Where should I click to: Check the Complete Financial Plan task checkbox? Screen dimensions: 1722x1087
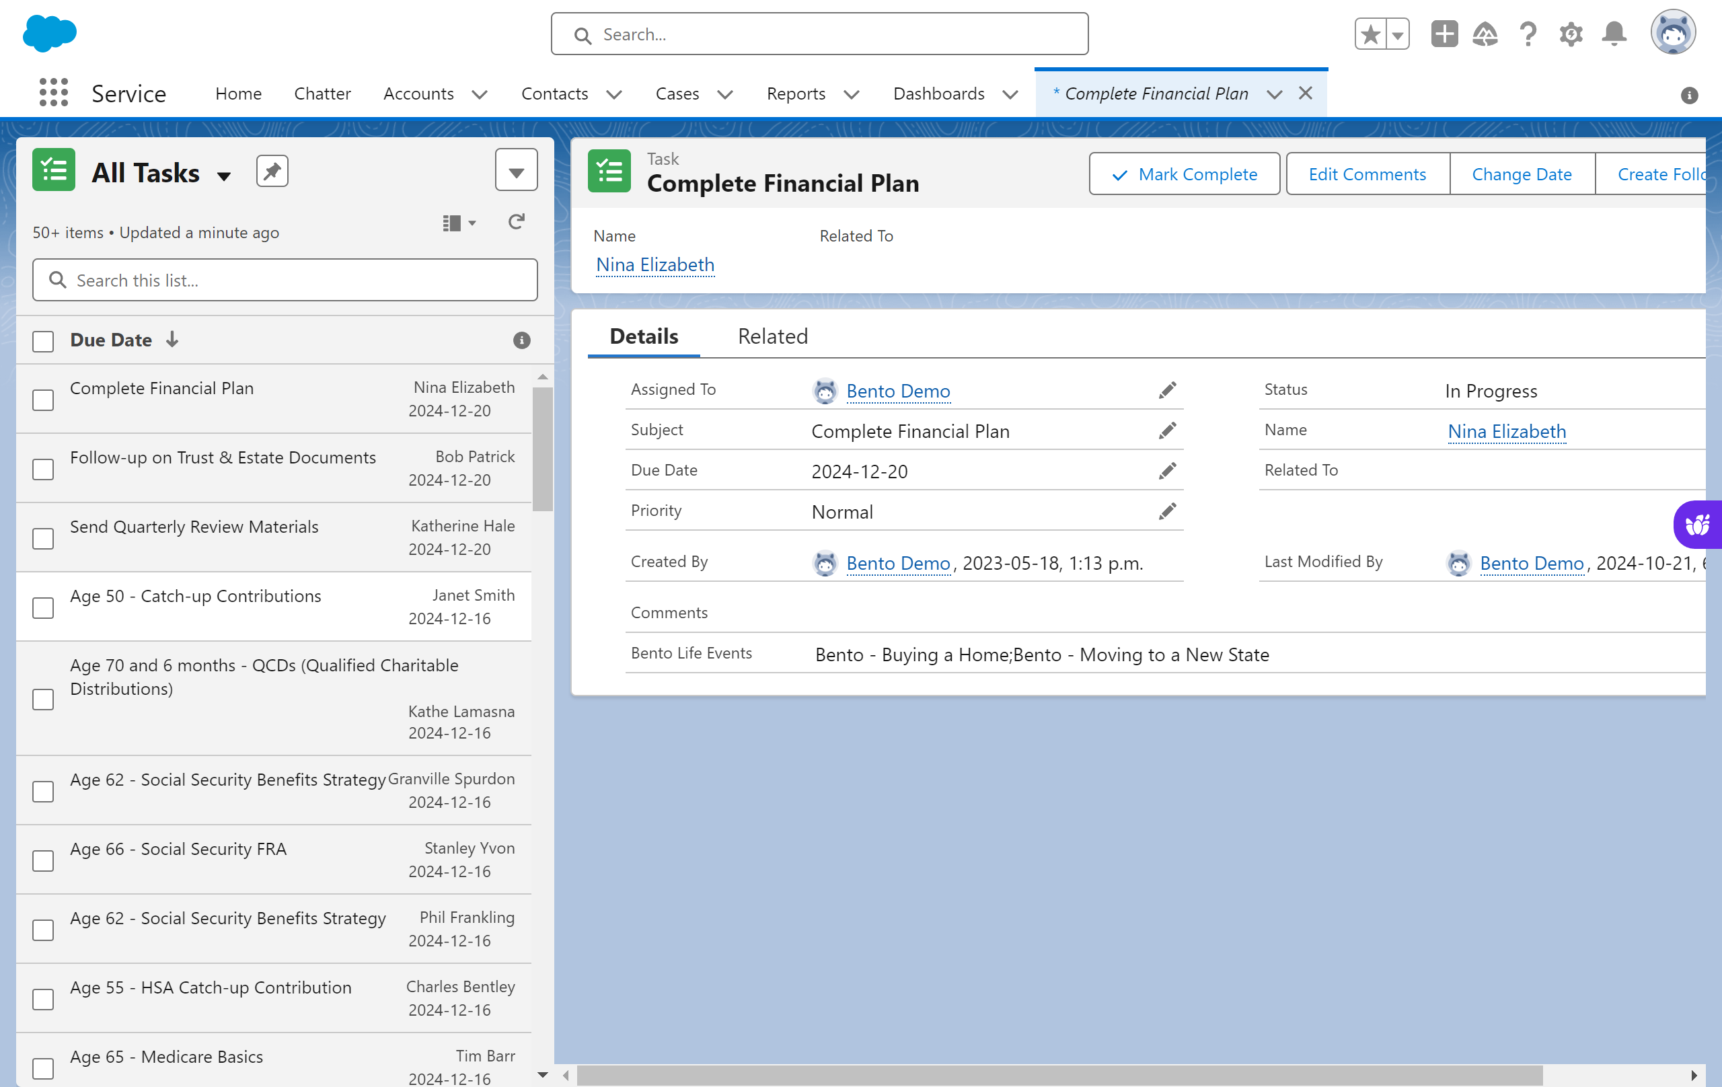pos(43,400)
